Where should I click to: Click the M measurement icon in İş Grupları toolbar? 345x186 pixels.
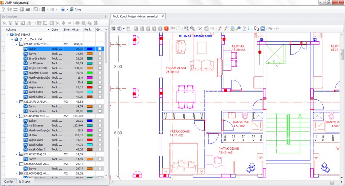[23, 23]
